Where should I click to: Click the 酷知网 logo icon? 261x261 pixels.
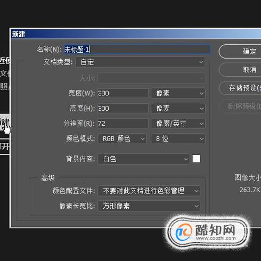184,232
